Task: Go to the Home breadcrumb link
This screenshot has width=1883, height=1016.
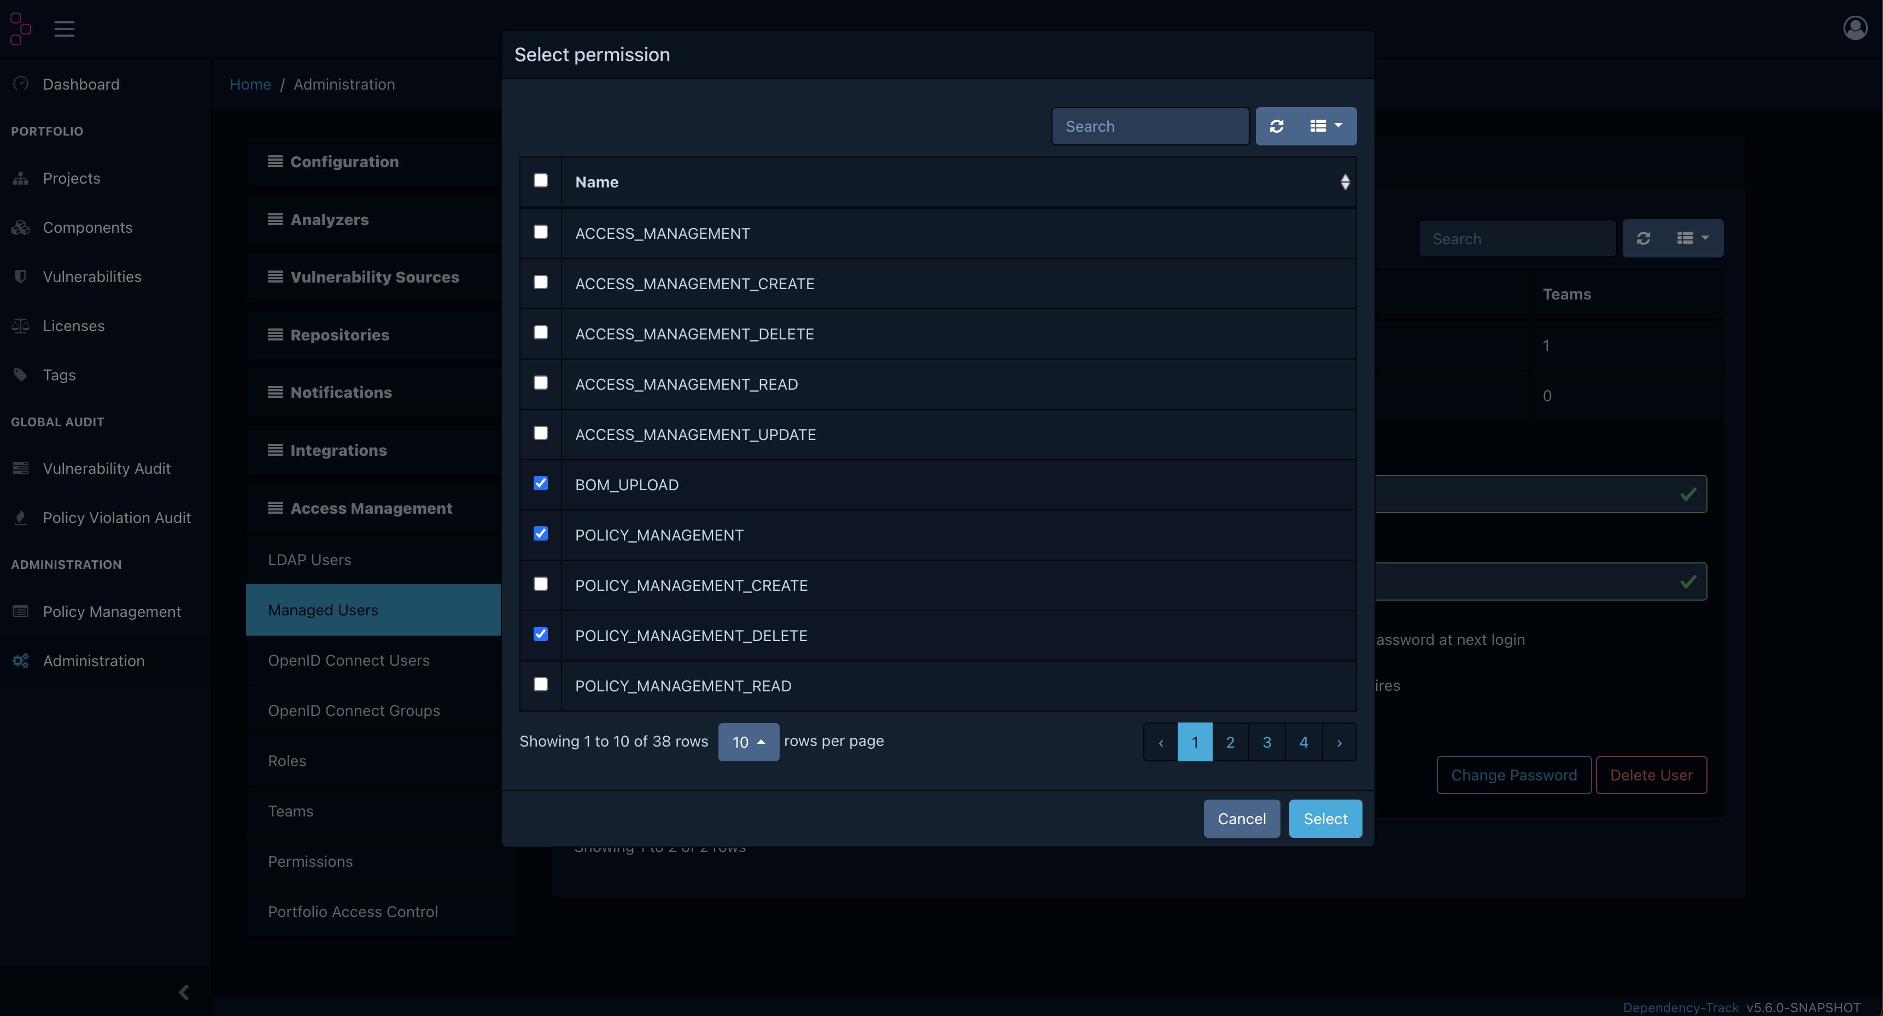Action: point(250,84)
